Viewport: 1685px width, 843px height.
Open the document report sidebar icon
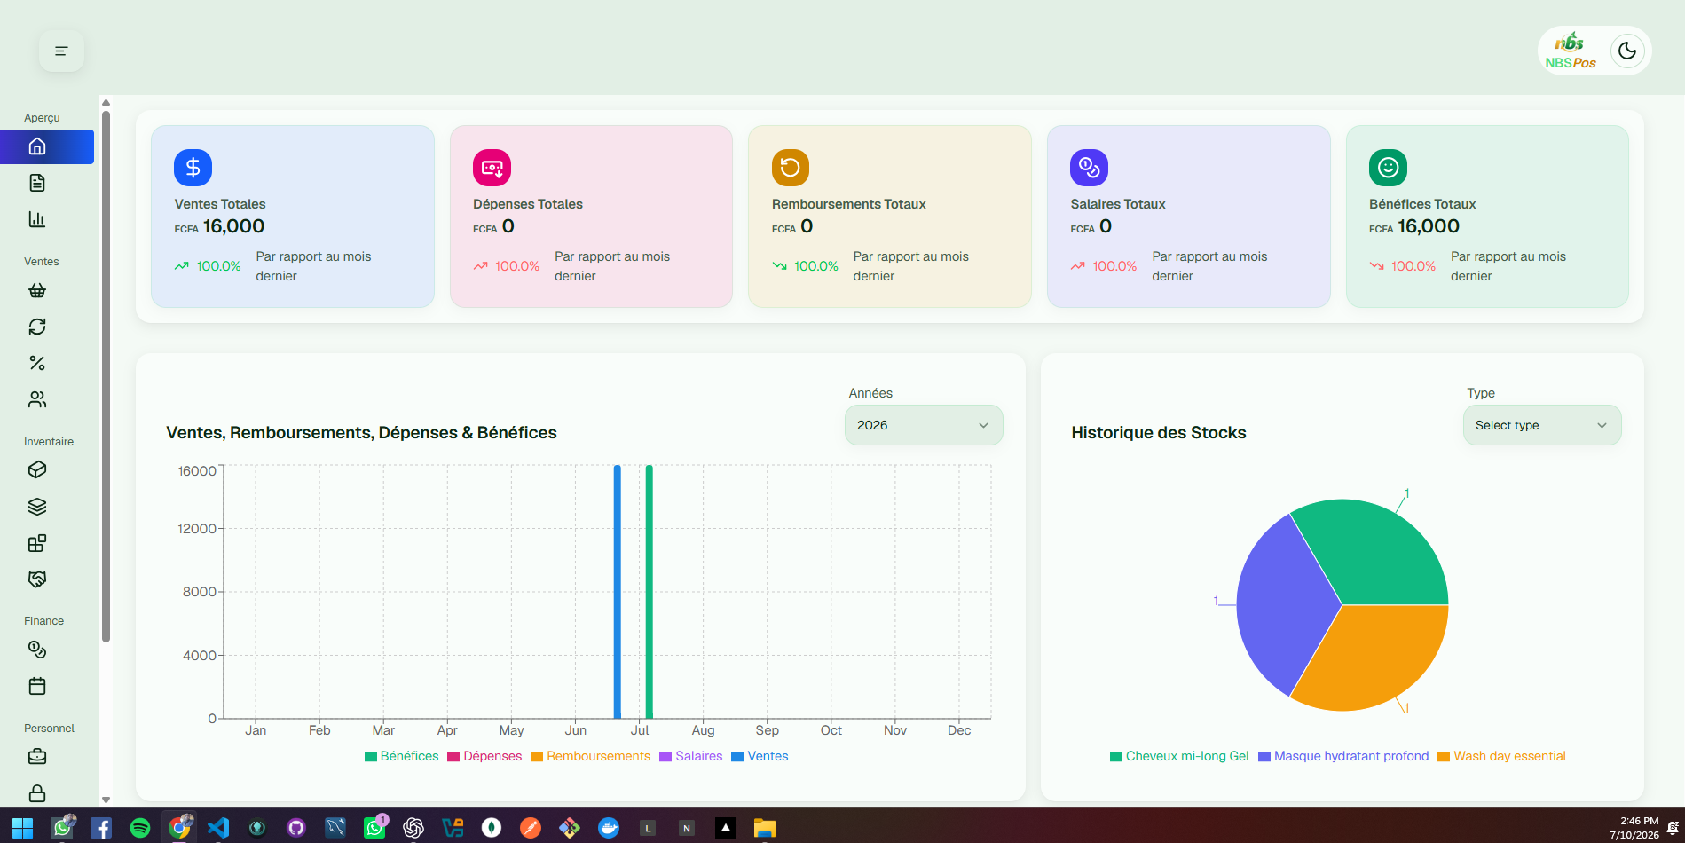pyautogui.click(x=37, y=183)
